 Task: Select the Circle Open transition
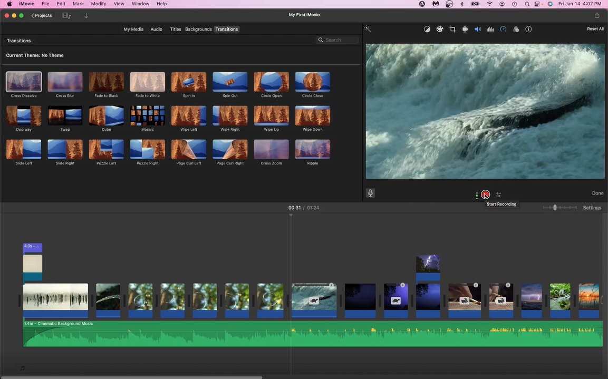(x=272, y=82)
